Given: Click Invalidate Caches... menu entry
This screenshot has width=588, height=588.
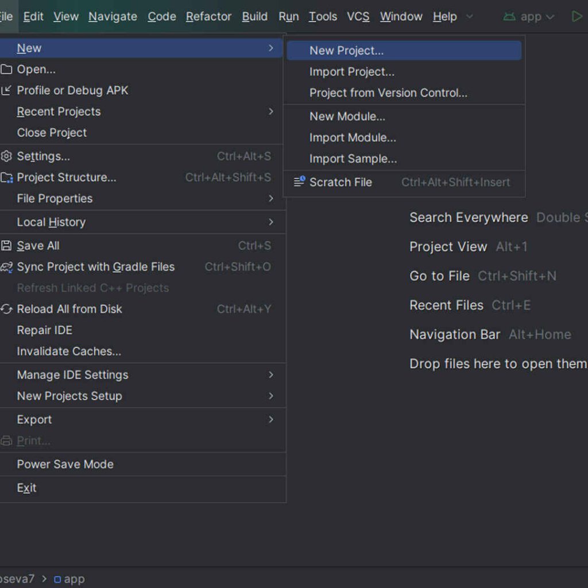Looking at the screenshot, I should tap(69, 351).
